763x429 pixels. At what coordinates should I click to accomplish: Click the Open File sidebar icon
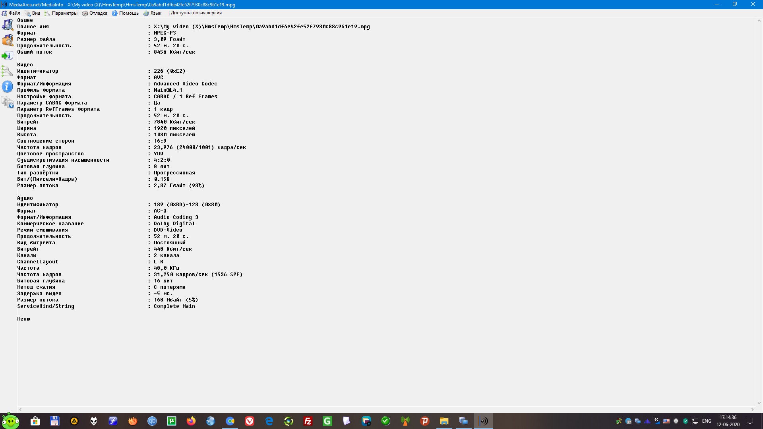[x=8, y=25]
